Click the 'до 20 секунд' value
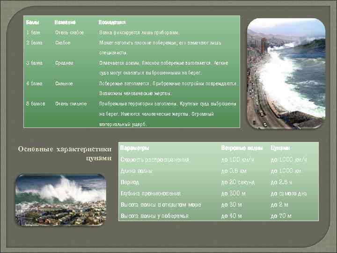The width and height of the screenshot is (337, 253). [238, 182]
